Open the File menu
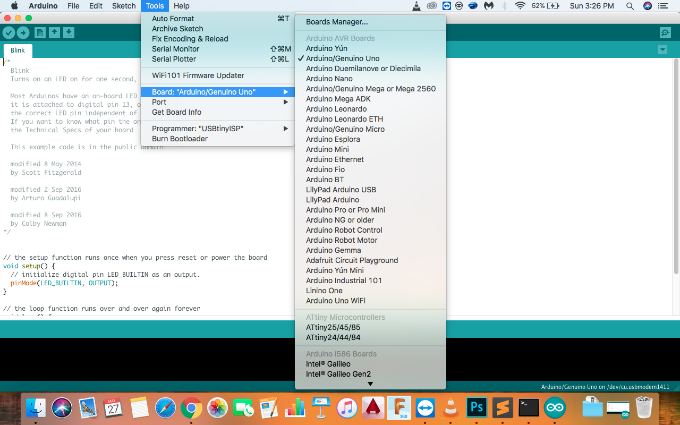Screen dimensions: 680x425 [x=73, y=6]
